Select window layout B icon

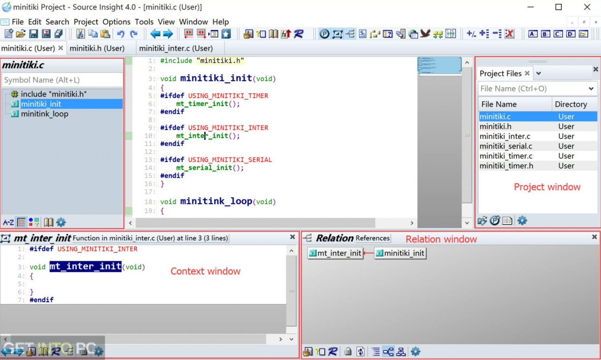pos(545,34)
